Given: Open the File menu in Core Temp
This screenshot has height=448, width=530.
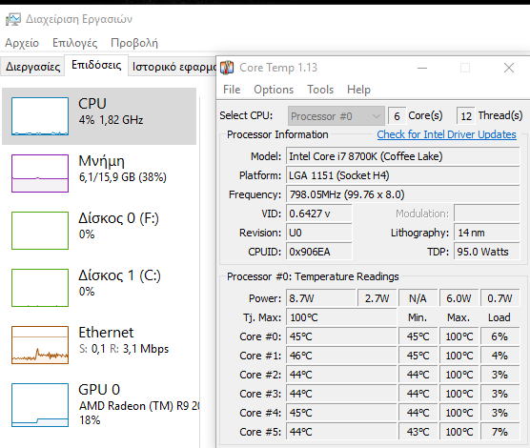Looking at the screenshot, I should click(x=232, y=90).
